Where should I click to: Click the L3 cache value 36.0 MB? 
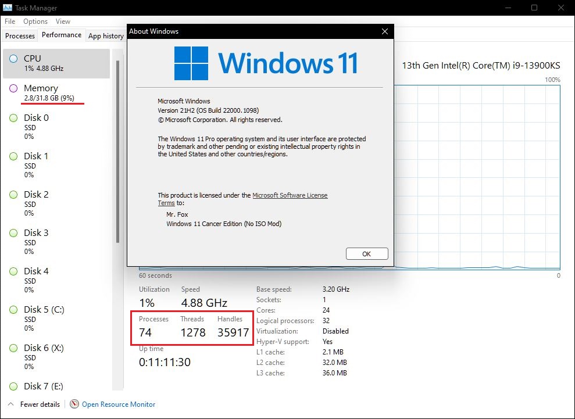point(334,373)
